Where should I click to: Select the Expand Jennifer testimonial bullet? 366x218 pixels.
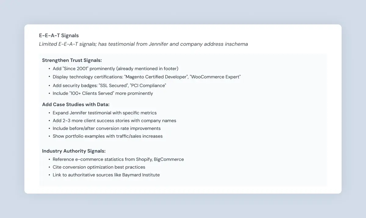[x=105, y=113]
